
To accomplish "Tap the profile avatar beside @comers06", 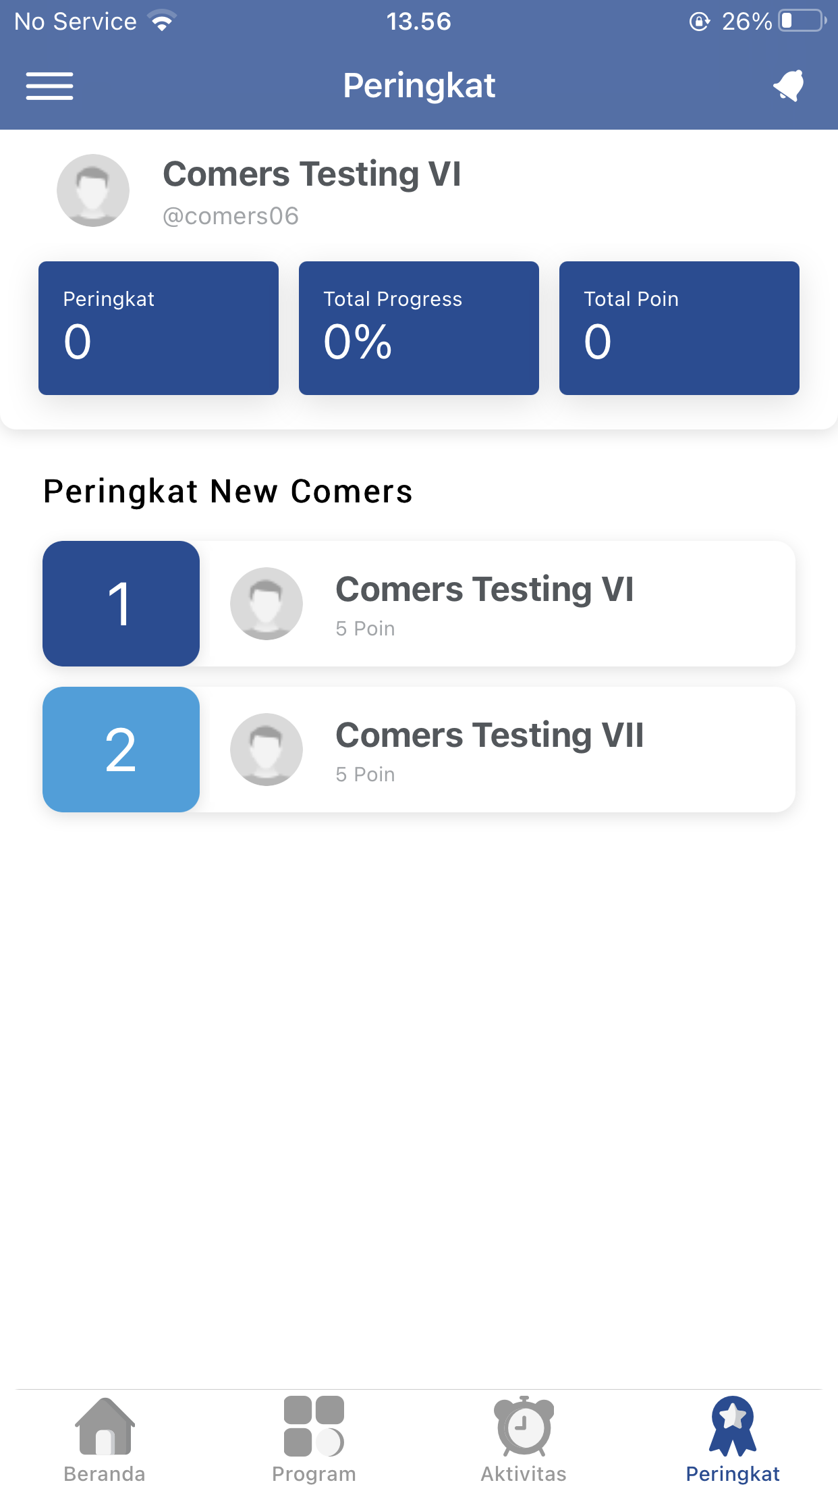I will coord(93,190).
